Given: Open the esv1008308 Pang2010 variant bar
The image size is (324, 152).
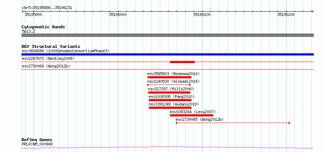Looking at the screenshot, I should coord(170,100).
